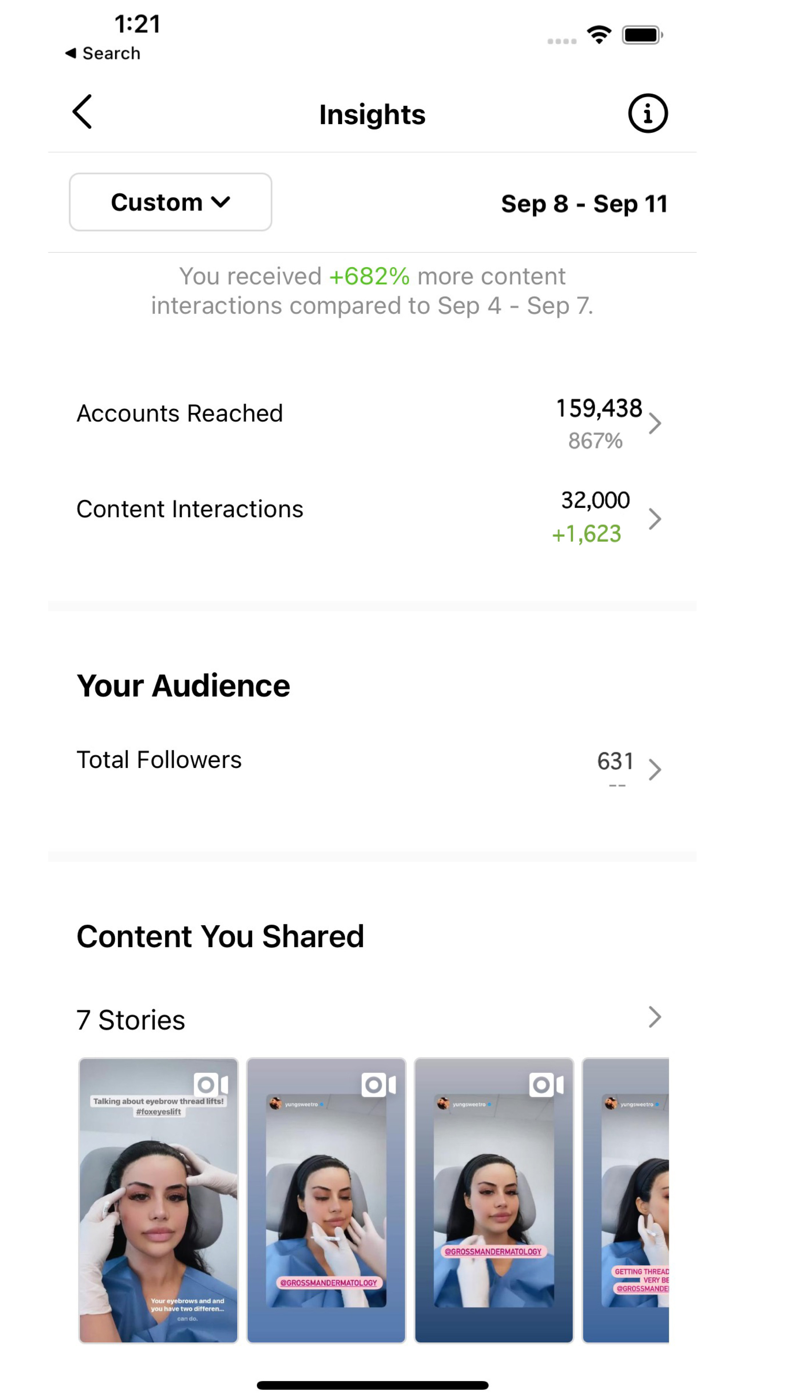786x1397 pixels.
Task: Expand Total Followers details chevron
Action: (655, 769)
